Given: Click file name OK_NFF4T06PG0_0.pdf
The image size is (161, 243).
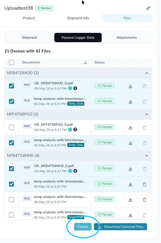Looking at the screenshot, I should (x=53, y=125).
